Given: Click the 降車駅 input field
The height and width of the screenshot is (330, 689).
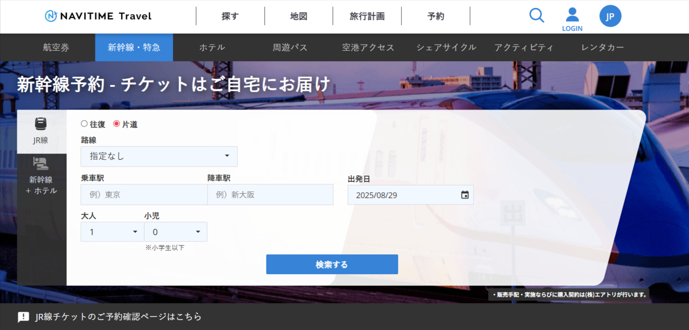Looking at the screenshot, I should click(x=270, y=194).
